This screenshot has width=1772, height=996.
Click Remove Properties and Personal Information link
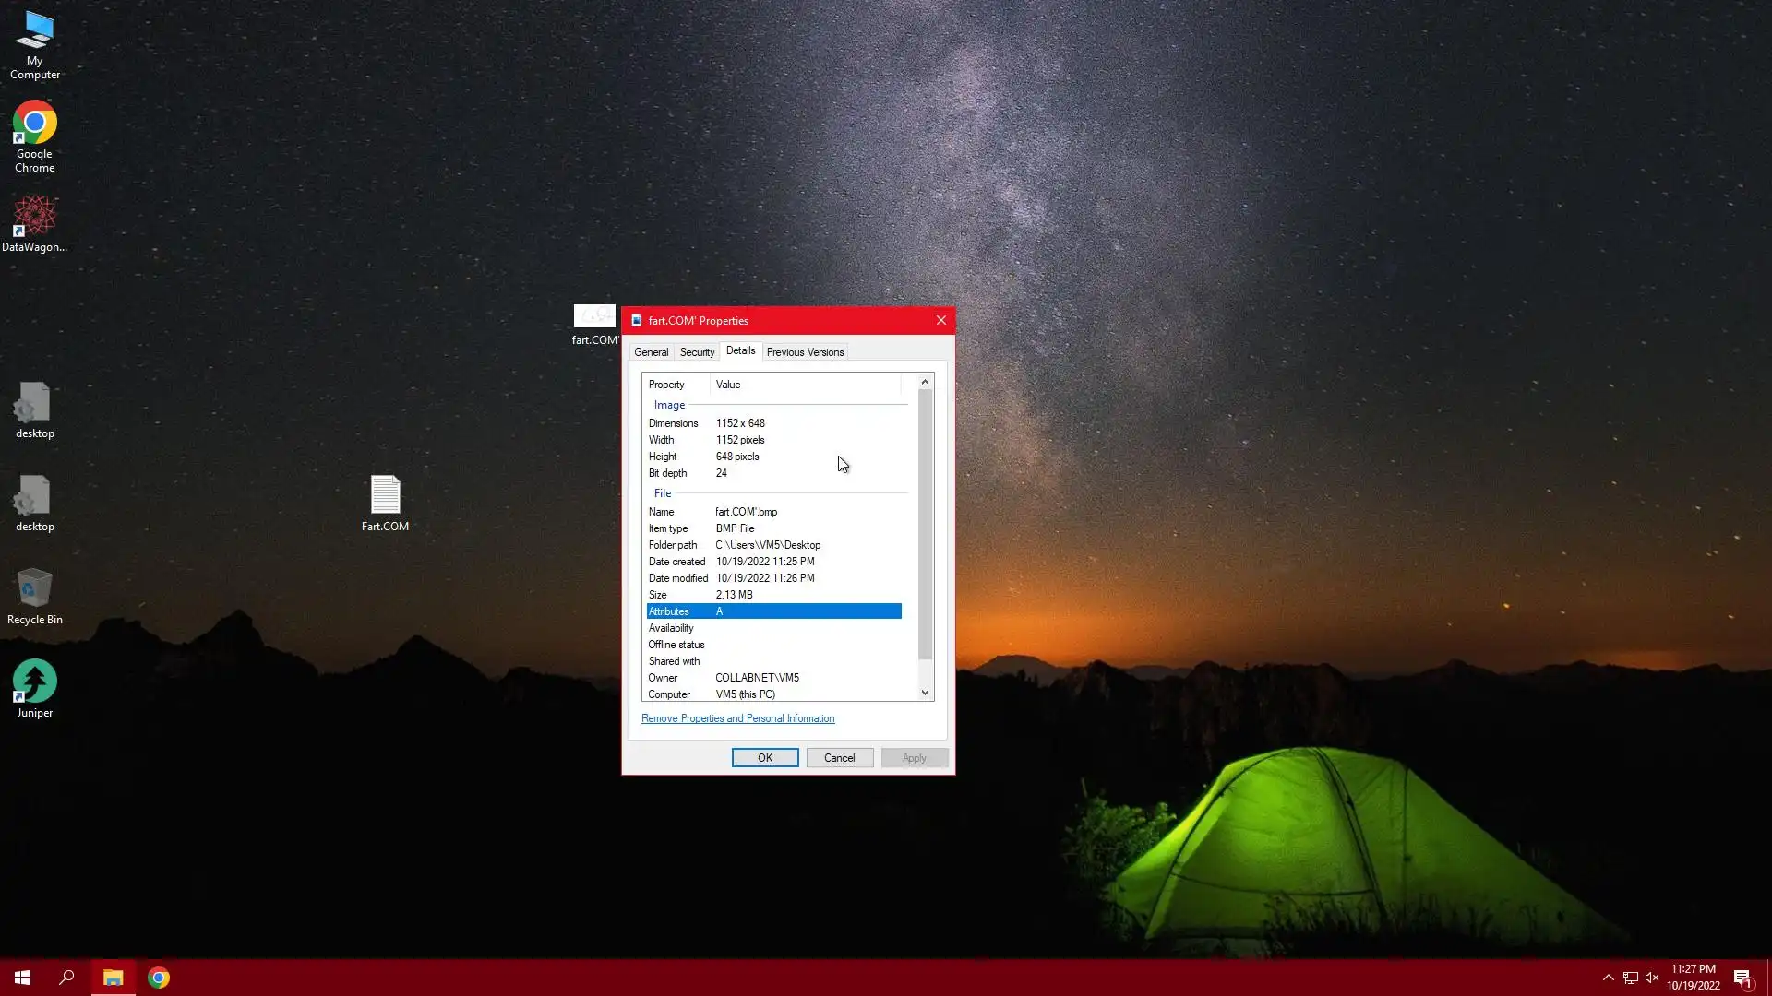point(737,718)
